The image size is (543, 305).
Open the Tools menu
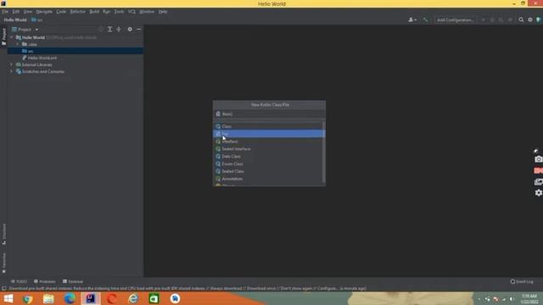(x=119, y=11)
